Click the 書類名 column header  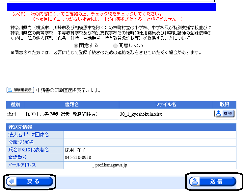pyautogui.click(x=72, y=105)
